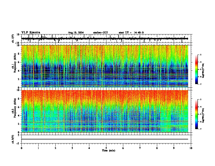Click the flat ch.3 voltage trace line
The width and height of the screenshot is (215, 166).
click(x=105, y=139)
